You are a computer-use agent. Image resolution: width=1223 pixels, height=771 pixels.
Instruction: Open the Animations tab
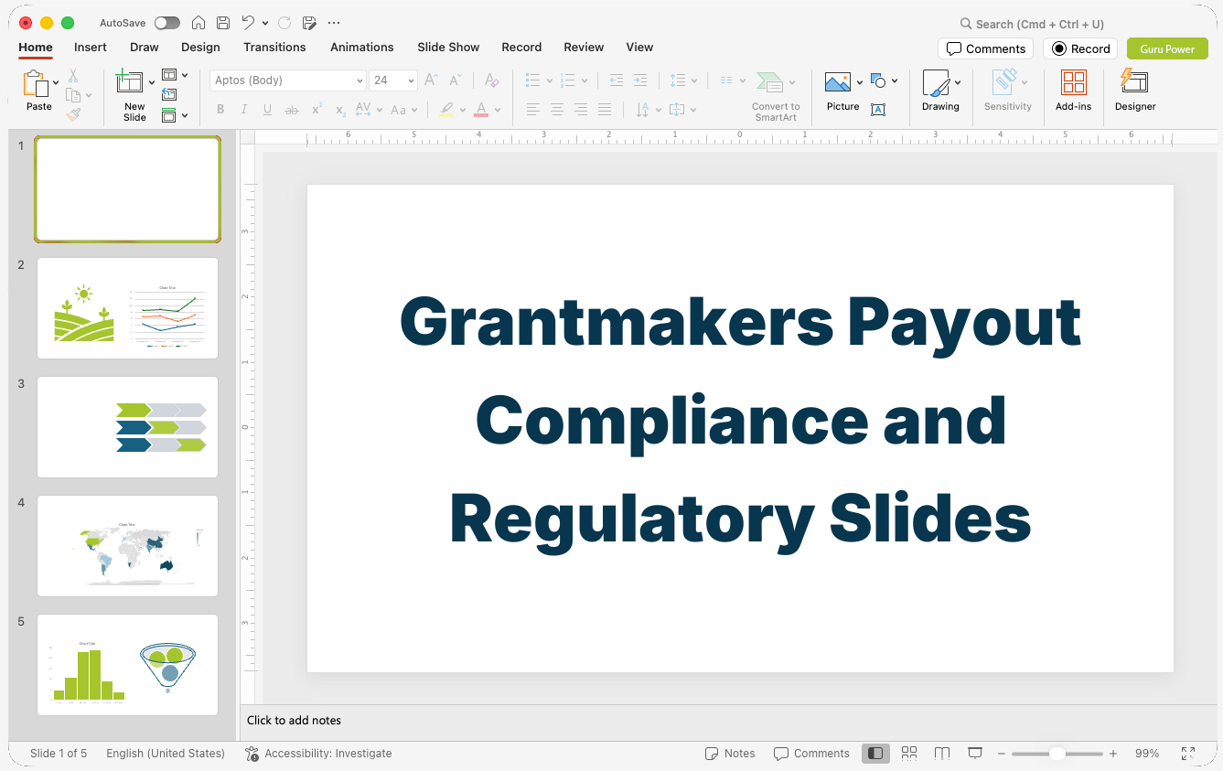pyautogui.click(x=362, y=47)
